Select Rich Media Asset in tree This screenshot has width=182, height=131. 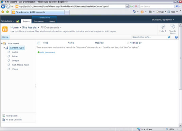pyautogui.click(x=21, y=65)
